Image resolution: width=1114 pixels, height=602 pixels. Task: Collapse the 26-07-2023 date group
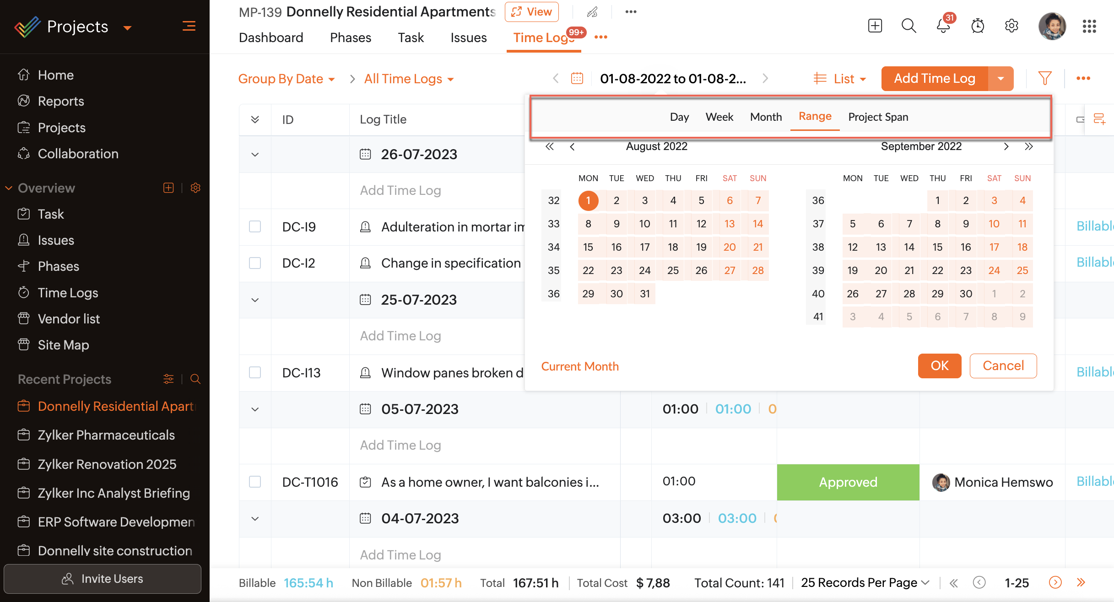coord(255,155)
